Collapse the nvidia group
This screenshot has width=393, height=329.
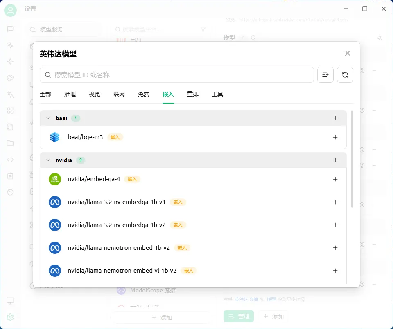point(48,160)
